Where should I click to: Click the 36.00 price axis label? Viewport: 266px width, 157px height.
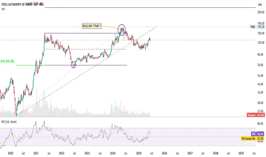[260, 92]
